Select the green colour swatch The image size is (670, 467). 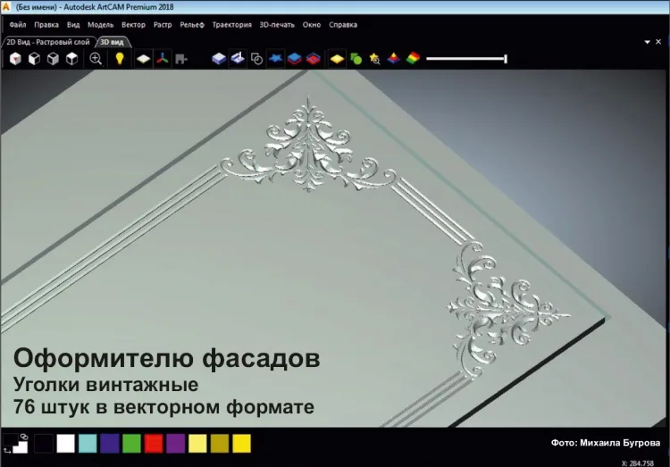(x=131, y=444)
